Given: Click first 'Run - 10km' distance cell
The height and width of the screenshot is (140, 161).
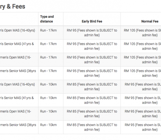Looking at the screenshot, I should click(48, 84).
